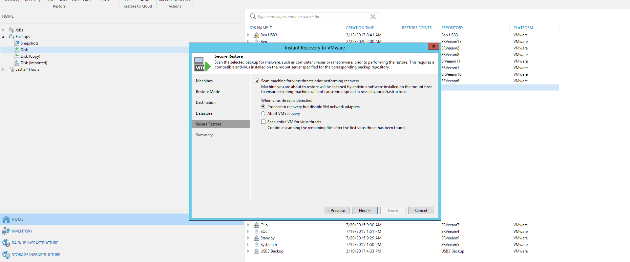The height and width of the screenshot is (262, 630).
Task: Click SRVeeam7 repository cell
Action: pyautogui.click(x=450, y=225)
